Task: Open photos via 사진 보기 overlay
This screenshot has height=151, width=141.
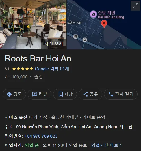Action: [x=54, y=44]
